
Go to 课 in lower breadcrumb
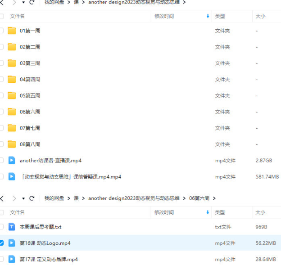click(x=76, y=198)
